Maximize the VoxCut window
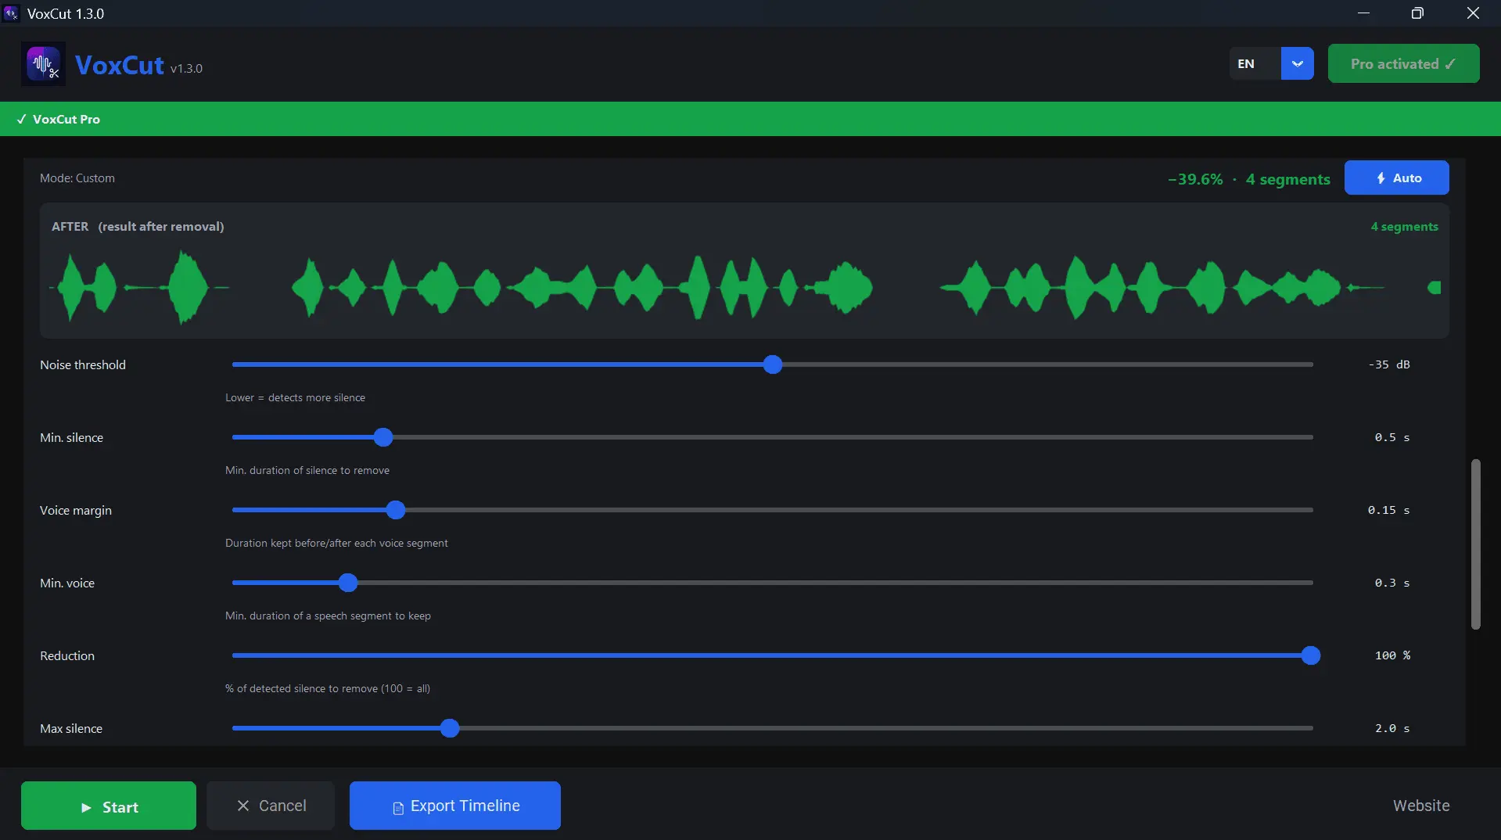This screenshot has width=1501, height=840. point(1417,13)
